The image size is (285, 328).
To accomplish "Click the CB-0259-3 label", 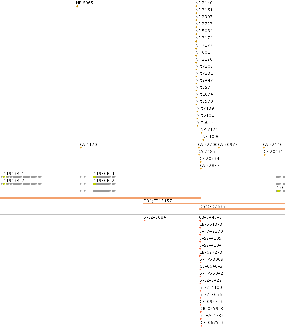I will coord(212,309).
